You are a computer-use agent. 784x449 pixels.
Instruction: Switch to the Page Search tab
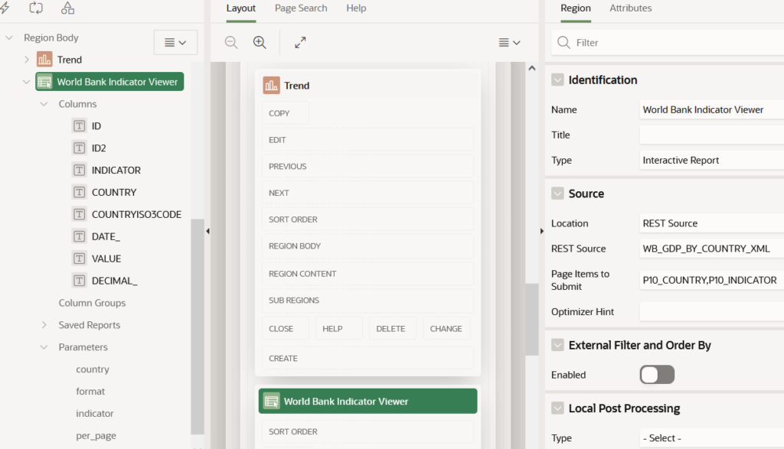point(301,8)
